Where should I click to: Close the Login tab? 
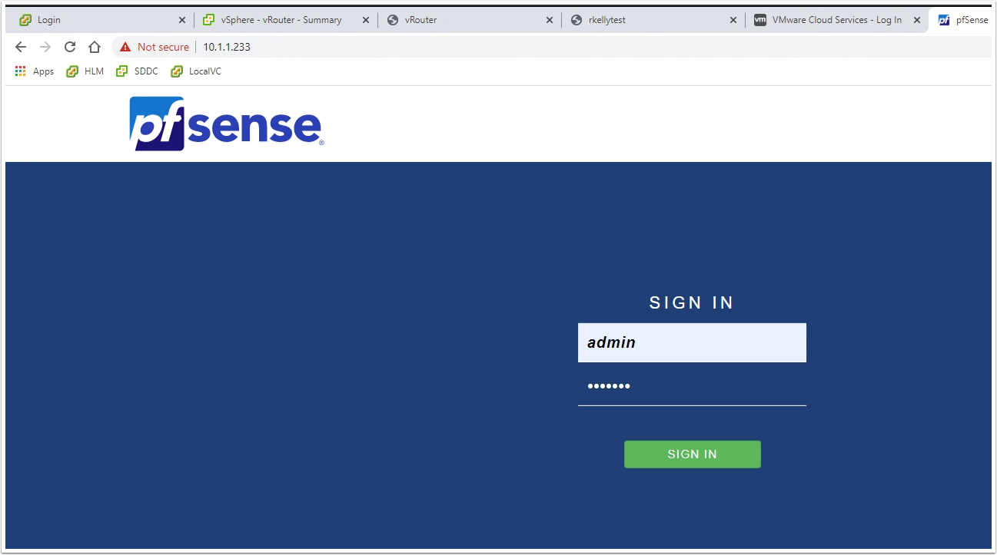(182, 20)
